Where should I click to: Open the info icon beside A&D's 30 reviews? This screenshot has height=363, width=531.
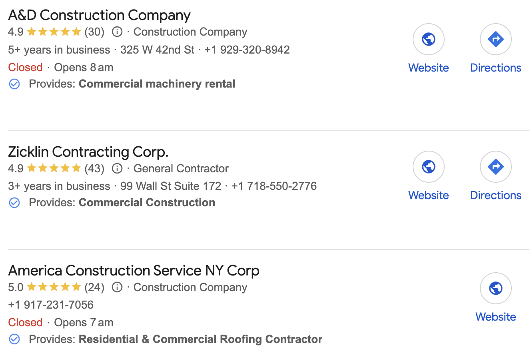coord(117,32)
